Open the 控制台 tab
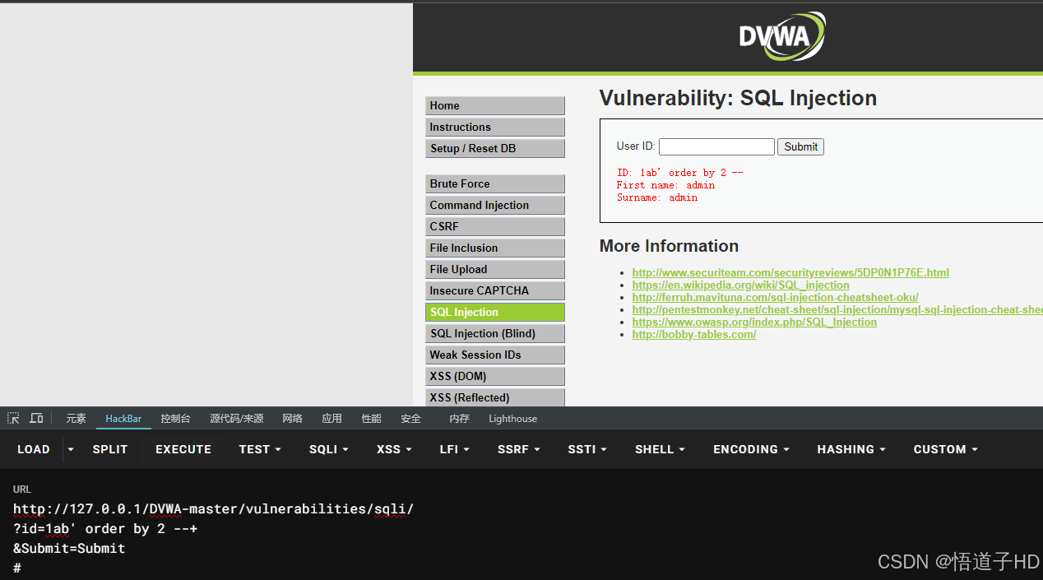1043x580 pixels. coord(175,419)
